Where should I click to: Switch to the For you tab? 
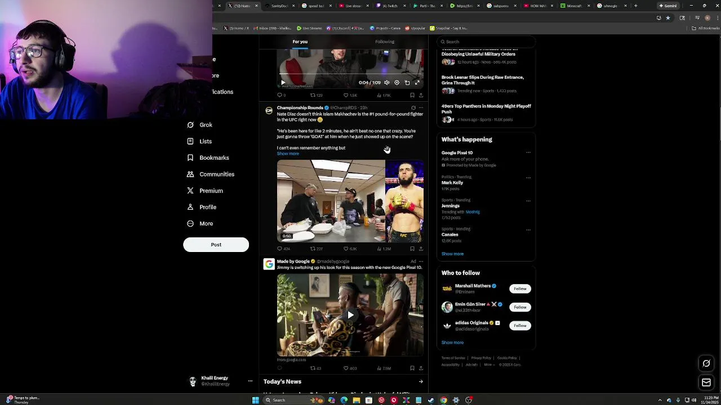[x=300, y=42]
